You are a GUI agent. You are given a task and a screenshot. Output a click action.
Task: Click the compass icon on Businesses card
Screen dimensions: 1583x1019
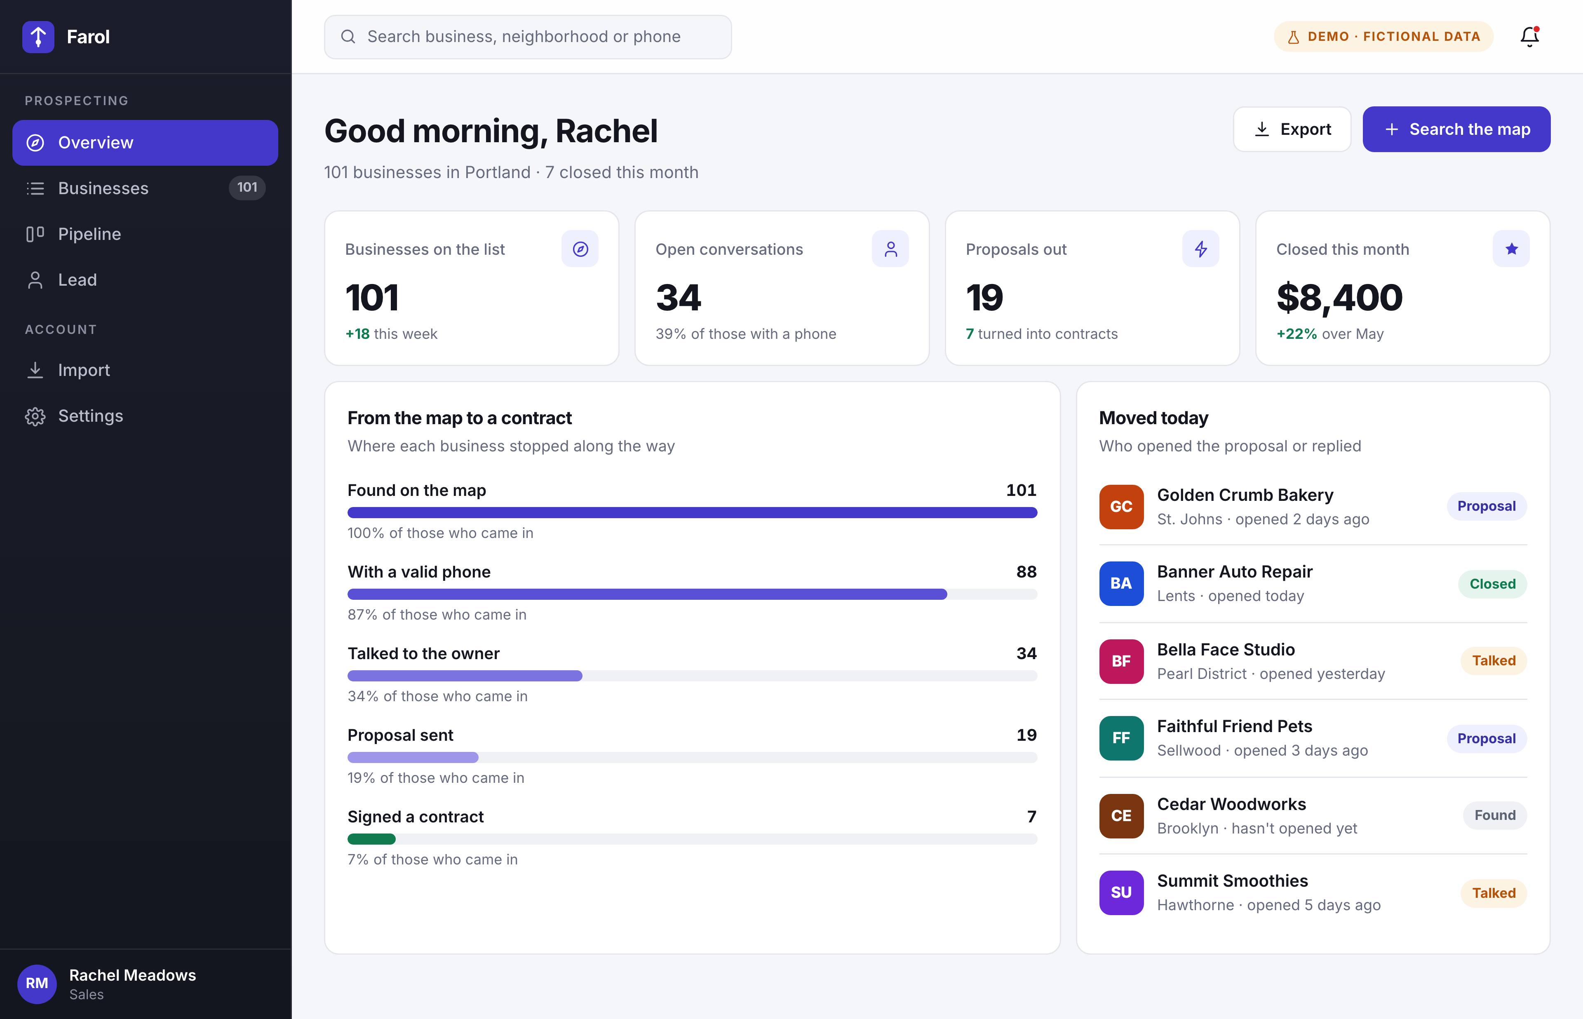[580, 249]
